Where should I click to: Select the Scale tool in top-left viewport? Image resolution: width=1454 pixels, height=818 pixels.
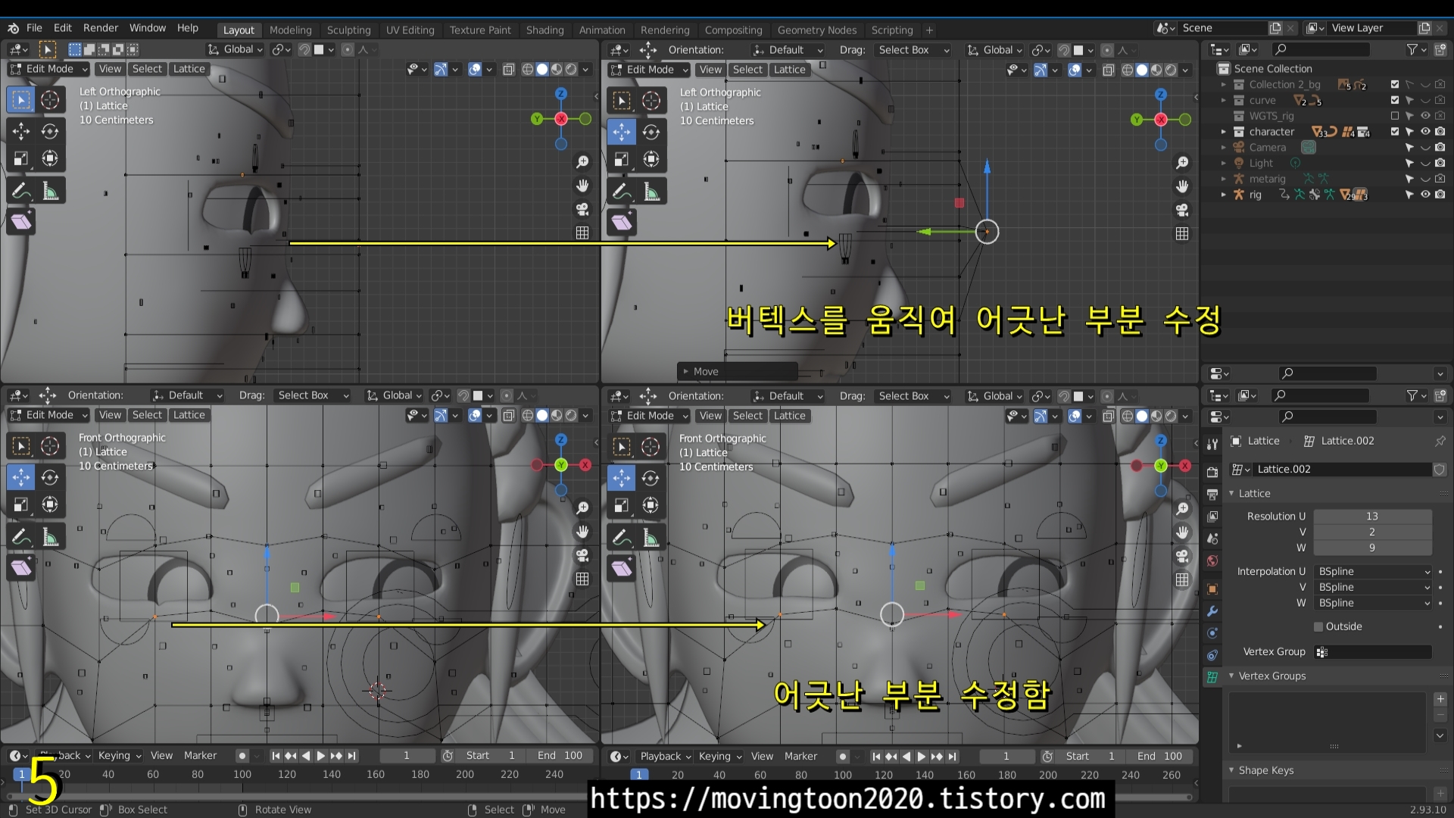point(21,158)
